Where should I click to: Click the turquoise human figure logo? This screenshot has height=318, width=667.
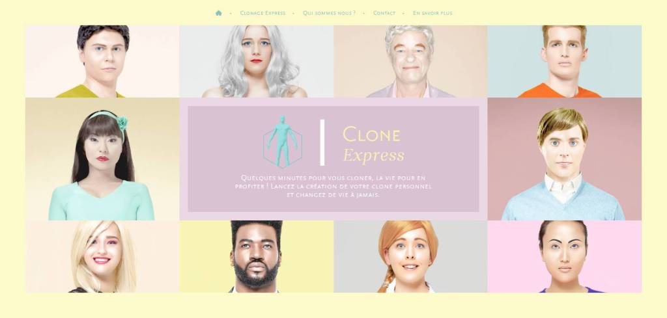coord(283,141)
